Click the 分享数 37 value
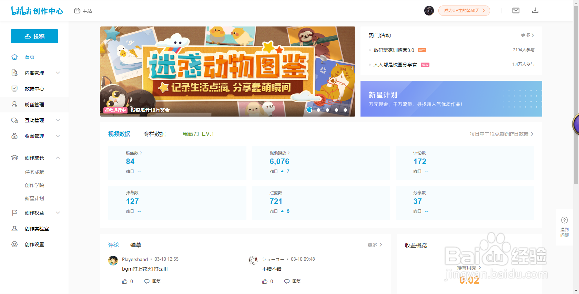This screenshot has height=294, width=579. [x=418, y=202]
